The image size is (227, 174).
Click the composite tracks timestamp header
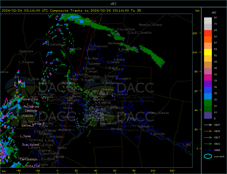point(71,11)
